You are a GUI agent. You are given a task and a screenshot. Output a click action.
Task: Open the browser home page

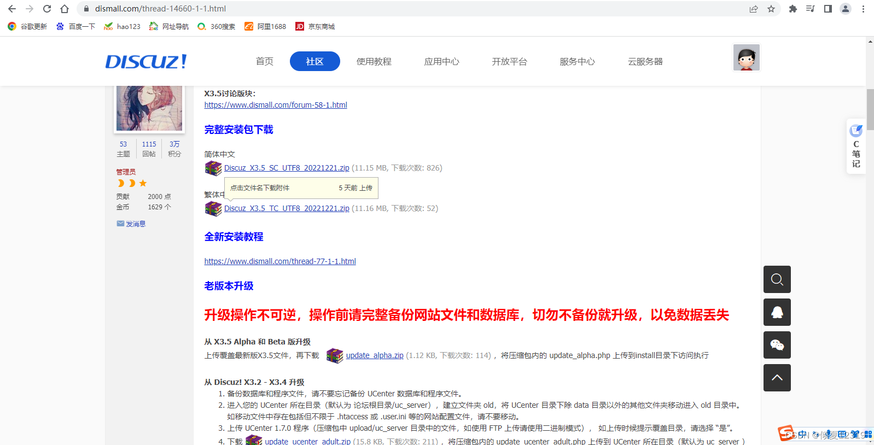click(x=65, y=9)
